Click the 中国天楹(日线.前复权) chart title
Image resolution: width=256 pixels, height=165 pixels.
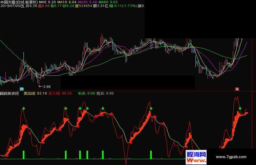pos(19,2)
